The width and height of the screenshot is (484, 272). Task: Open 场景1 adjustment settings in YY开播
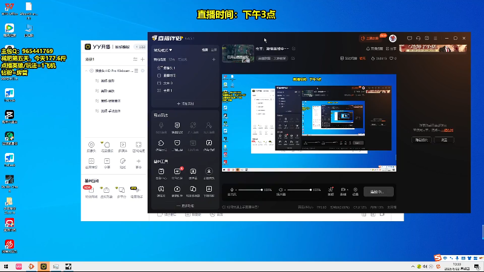pos(135,59)
